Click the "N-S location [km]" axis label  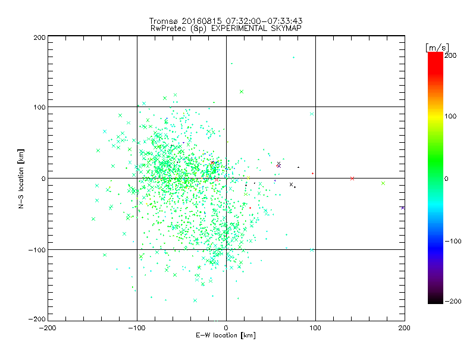click(x=21, y=178)
